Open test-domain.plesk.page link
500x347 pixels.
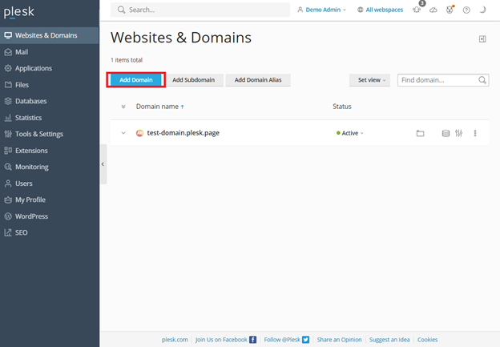point(183,133)
